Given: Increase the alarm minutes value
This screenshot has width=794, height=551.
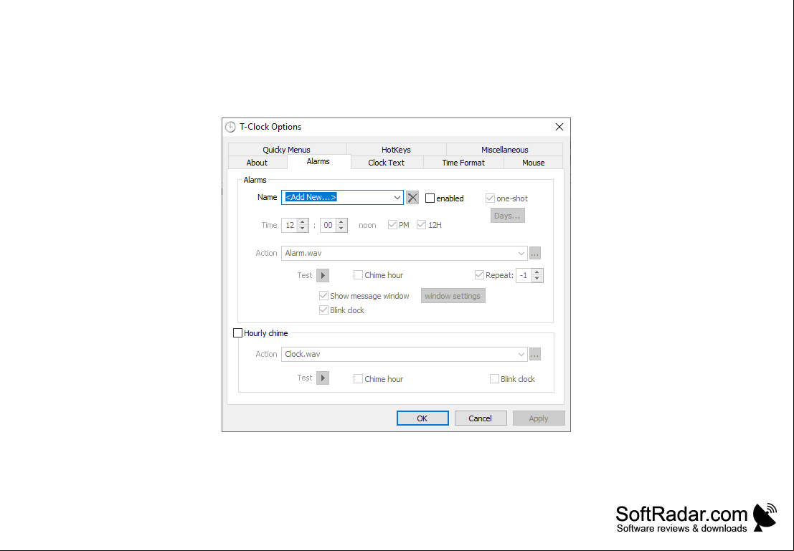Looking at the screenshot, I should click(x=341, y=222).
